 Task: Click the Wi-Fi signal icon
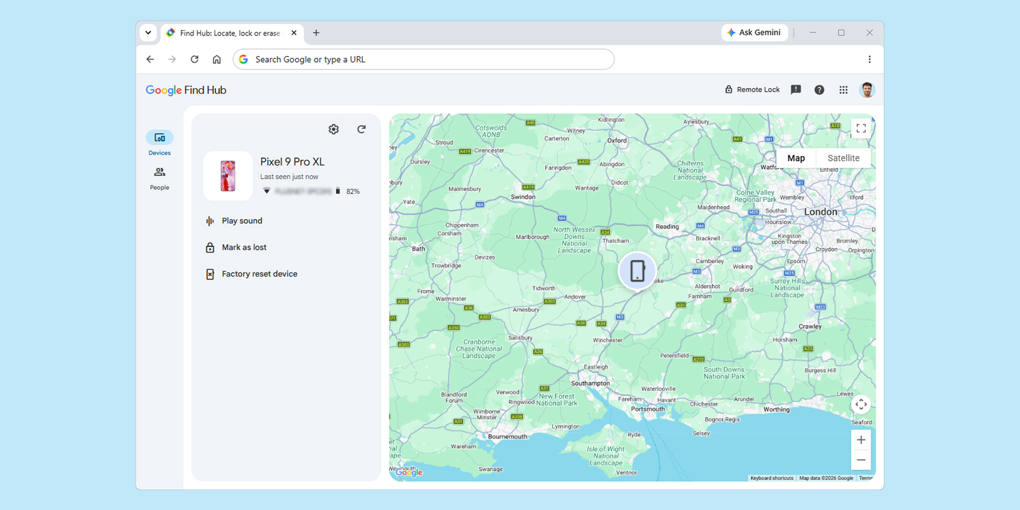[x=267, y=191]
